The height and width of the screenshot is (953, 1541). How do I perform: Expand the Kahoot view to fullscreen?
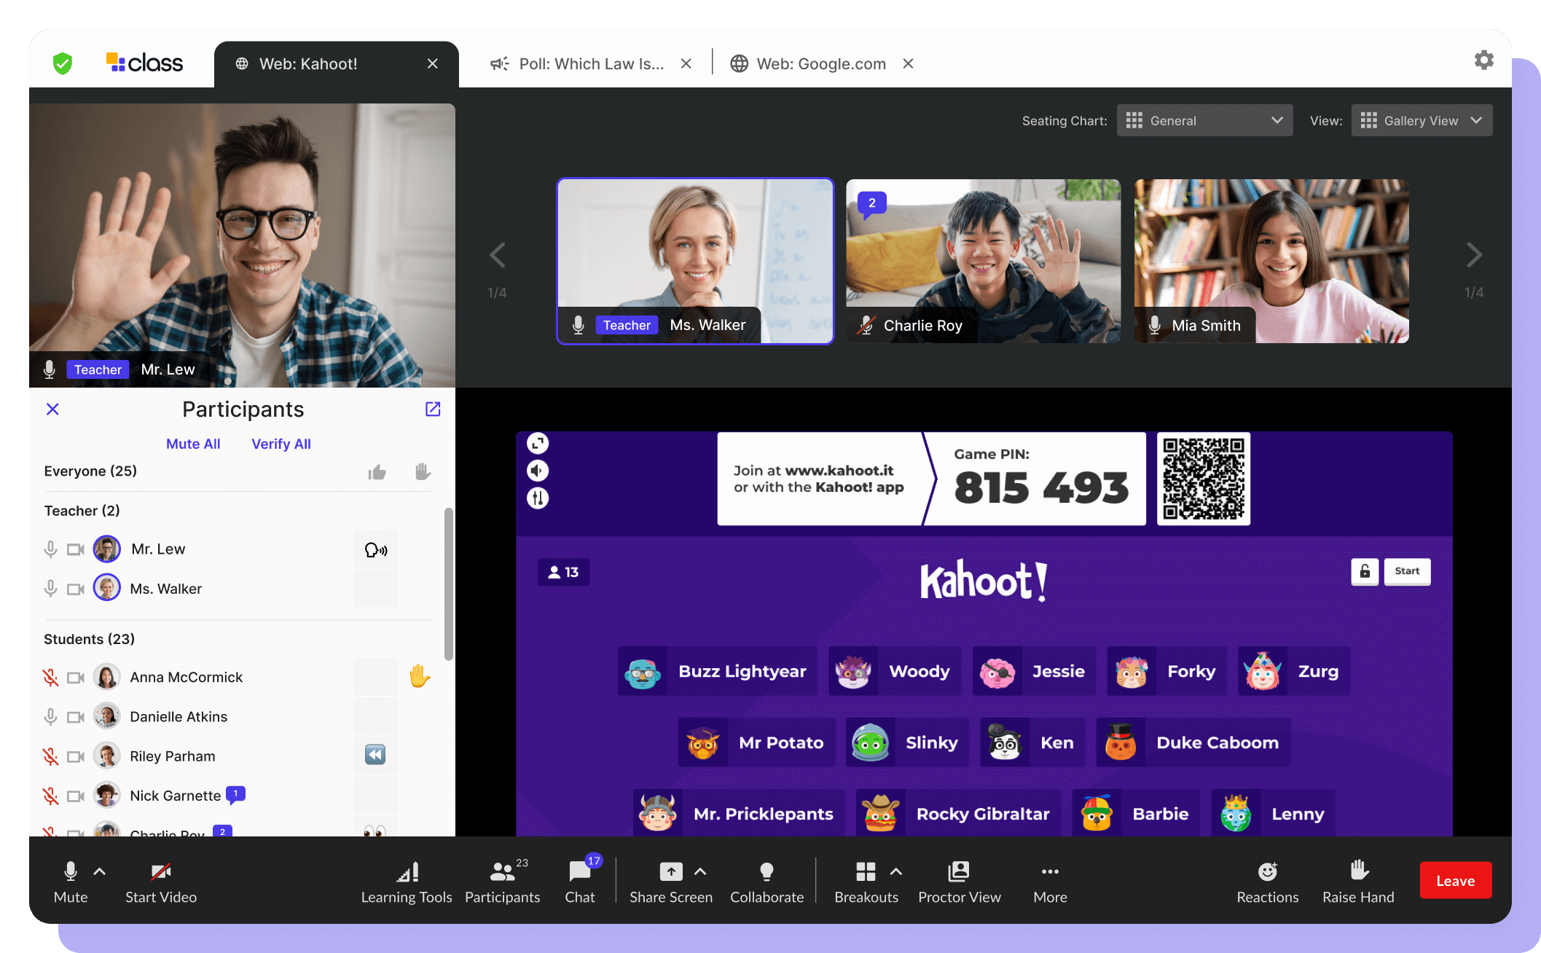click(x=538, y=443)
